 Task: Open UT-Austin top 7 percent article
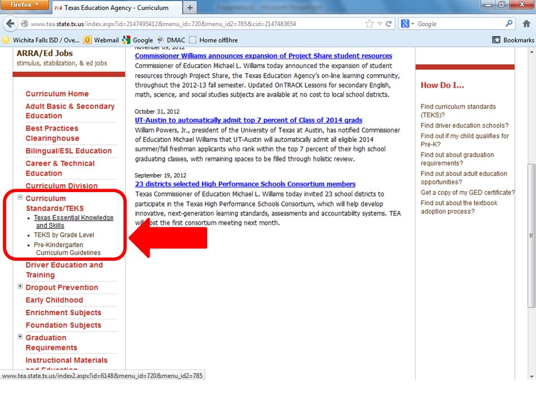click(x=248, y=120)
